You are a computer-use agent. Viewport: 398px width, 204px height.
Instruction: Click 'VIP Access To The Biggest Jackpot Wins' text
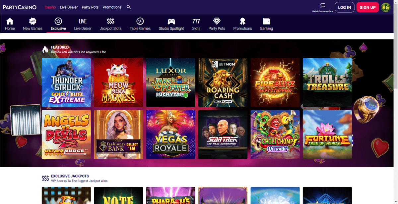(x=79, y=181)
